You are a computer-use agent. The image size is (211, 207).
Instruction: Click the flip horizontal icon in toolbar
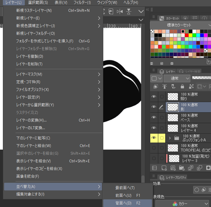(120, 11)
